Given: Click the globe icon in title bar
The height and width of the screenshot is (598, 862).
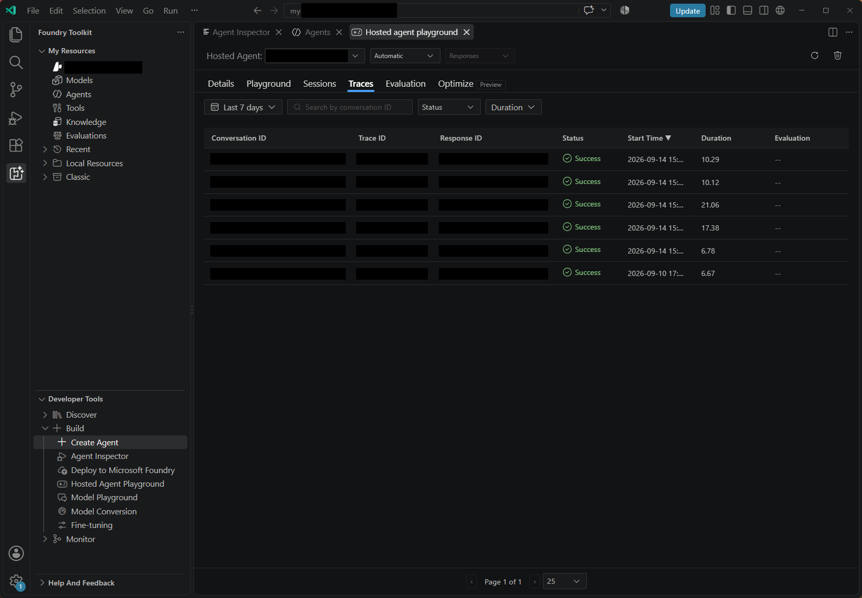Looking at the screenshot, I should pyautogui.click(x=780, y=10).
